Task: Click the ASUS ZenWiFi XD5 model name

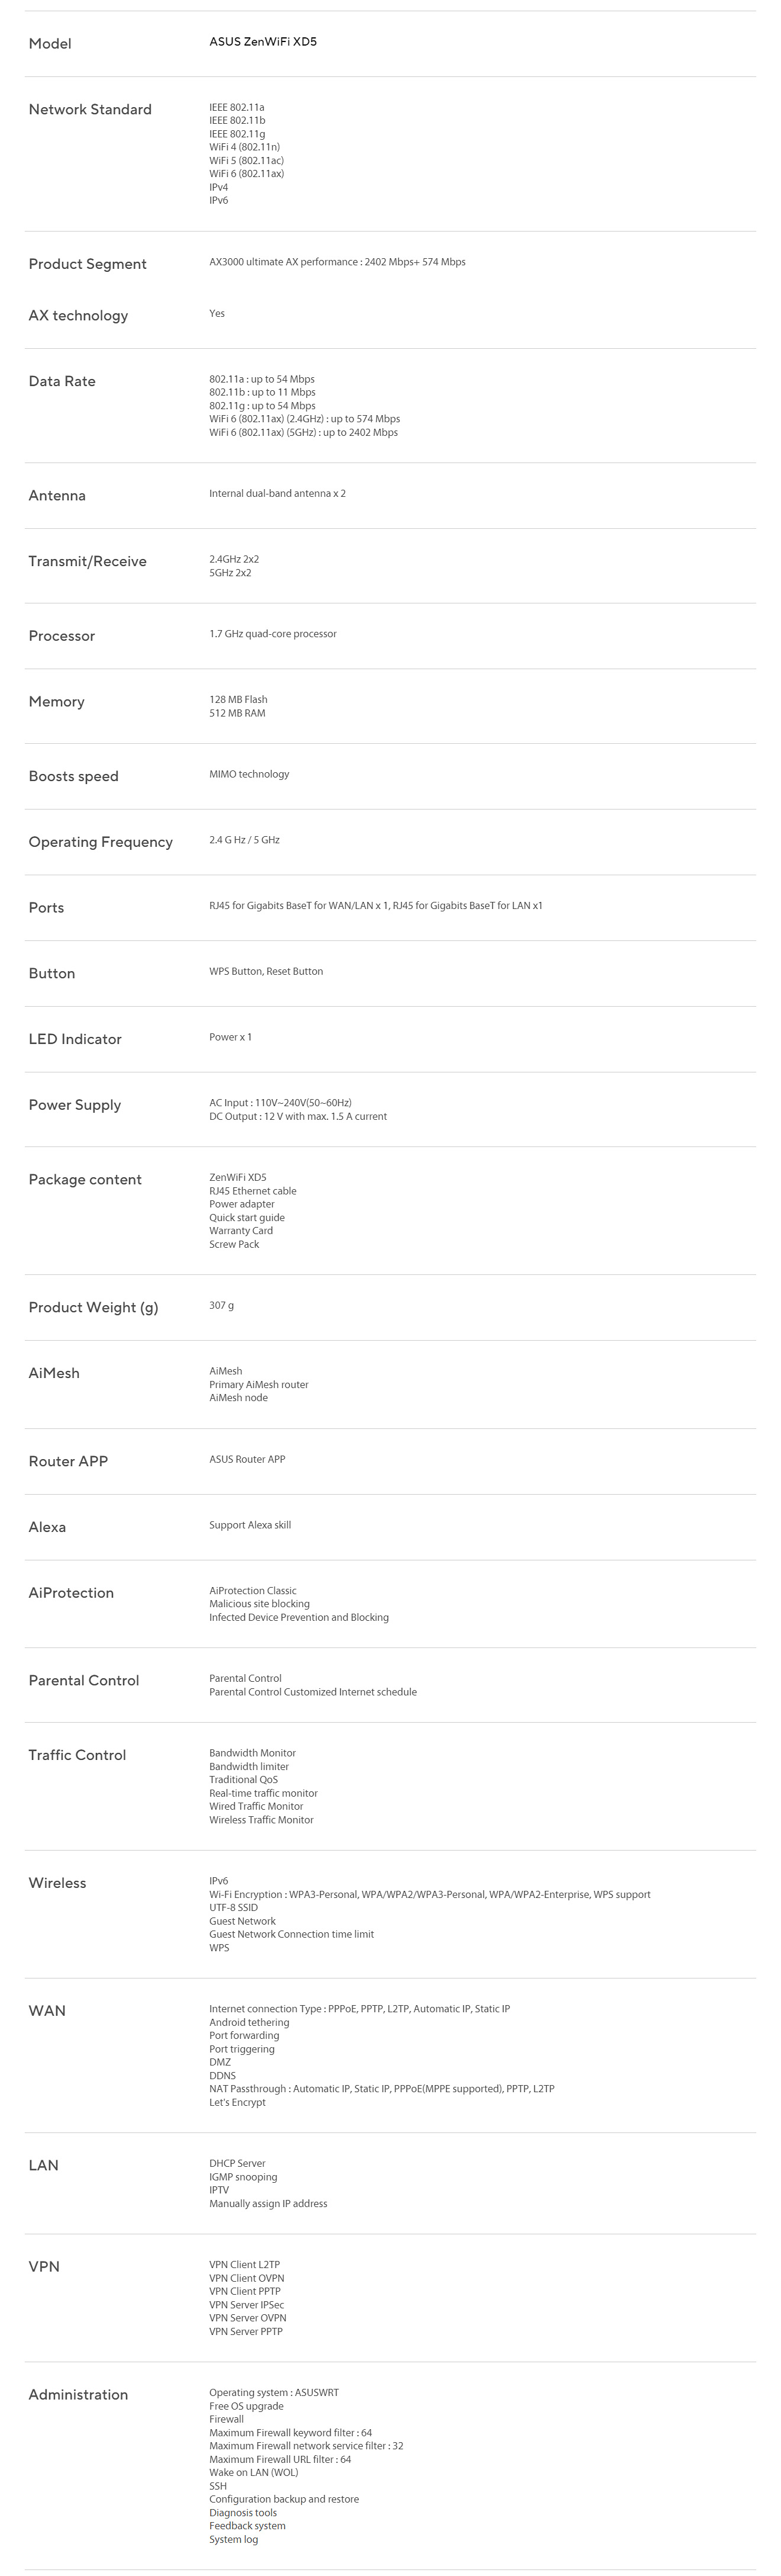Action: click(263, 42)
